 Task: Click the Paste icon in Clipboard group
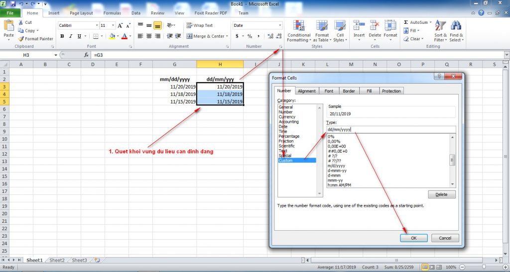[x=9, y=25]
